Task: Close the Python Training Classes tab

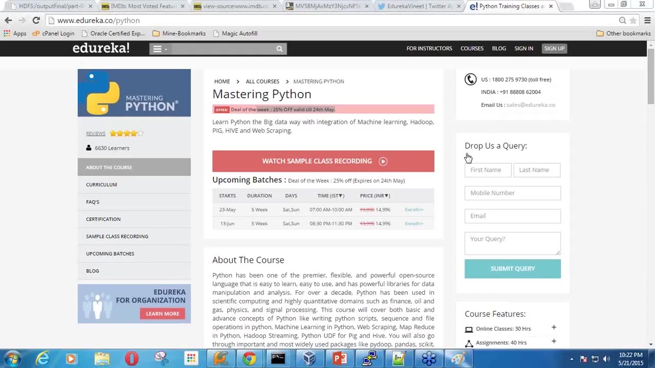Action: tap(551, 6)
